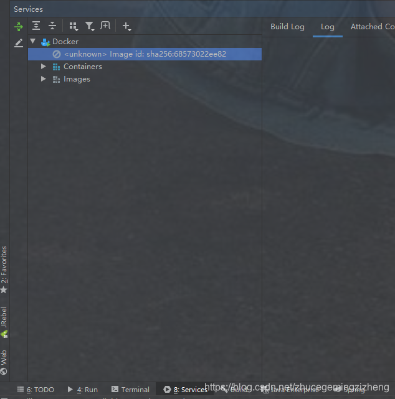
Task: Click the Edit Configuration pencil icon
Action: point(19,43)
